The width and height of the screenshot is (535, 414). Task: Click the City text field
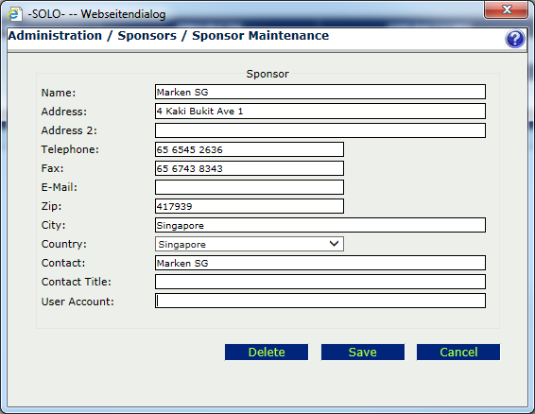[320, 225]
